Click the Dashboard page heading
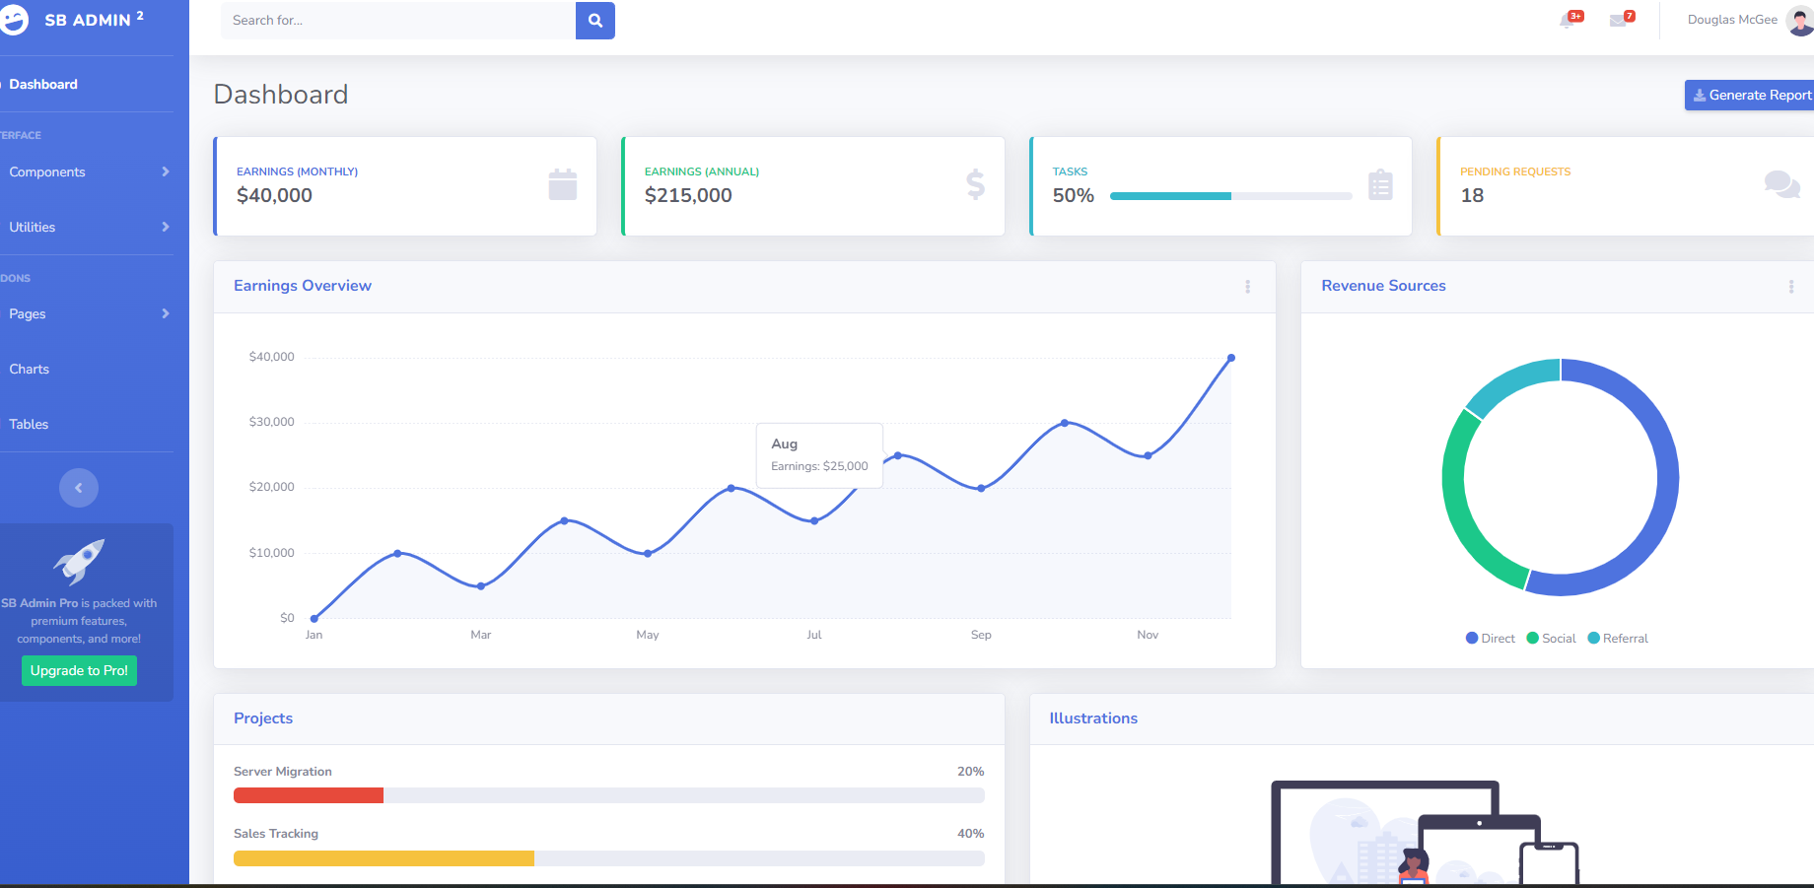This screenshot has width=1814, height=888. coord(281,95)
